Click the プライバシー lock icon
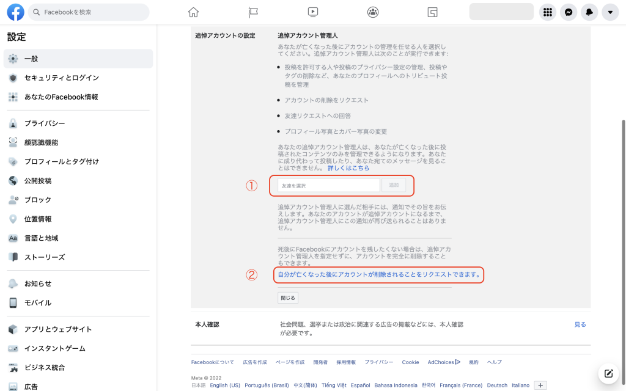Viewport: 626px width, 391px height. [13, 123]
